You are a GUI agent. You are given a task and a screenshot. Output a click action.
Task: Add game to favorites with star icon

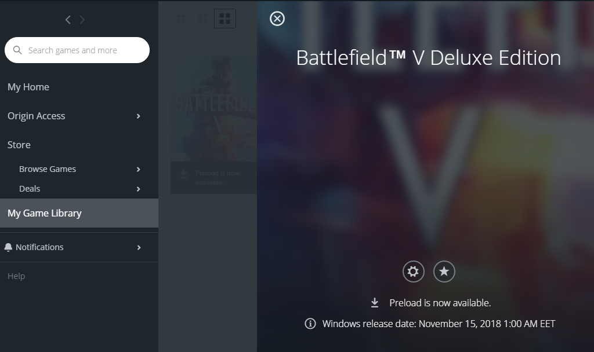(444, 272)
